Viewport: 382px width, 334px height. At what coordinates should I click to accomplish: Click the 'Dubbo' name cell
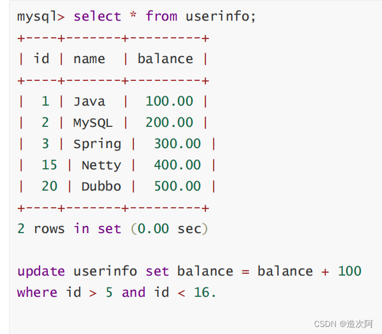pyautogui.click(x=101, y=186)
